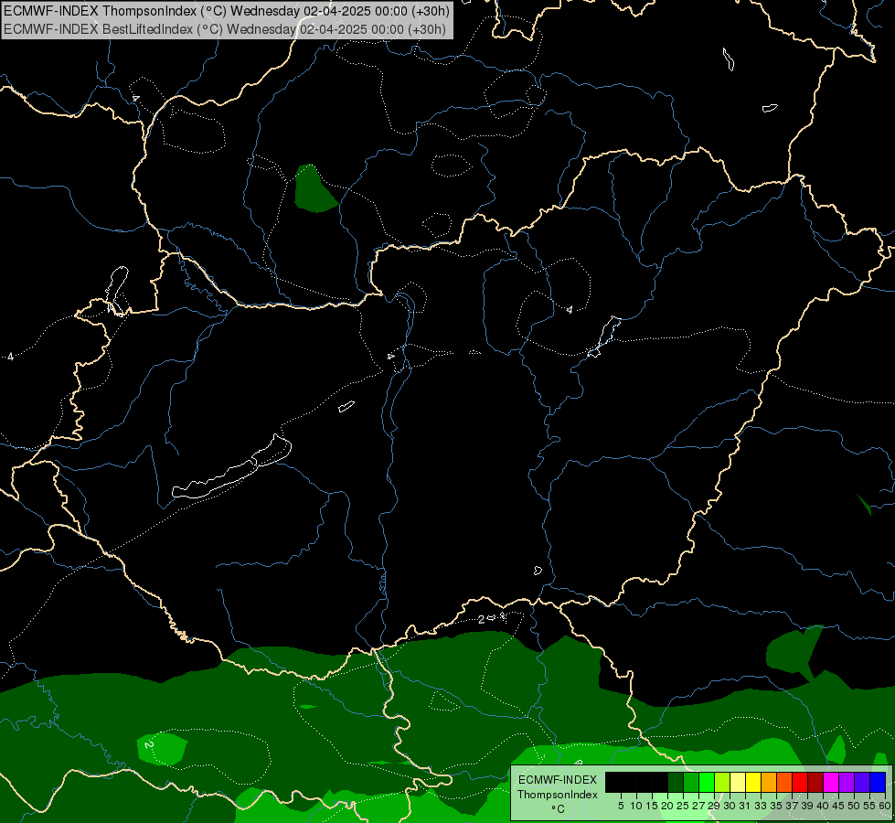This screenshot has height=823, width=895.
Task: Click the legend tick value 20
Action: click(x=667, y=806)
